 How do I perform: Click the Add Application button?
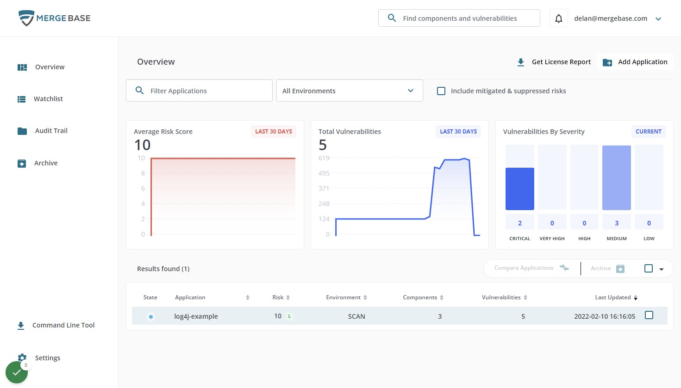click(635, 62)
